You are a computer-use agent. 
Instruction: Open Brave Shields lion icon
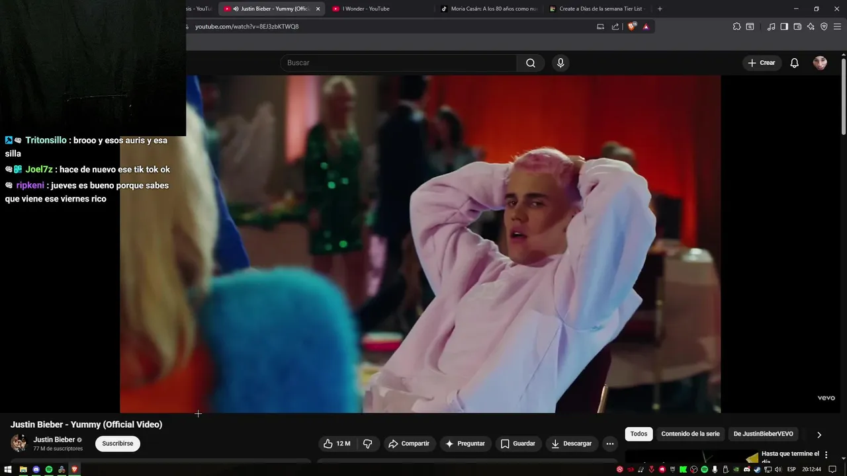click(x=632, y=26)
